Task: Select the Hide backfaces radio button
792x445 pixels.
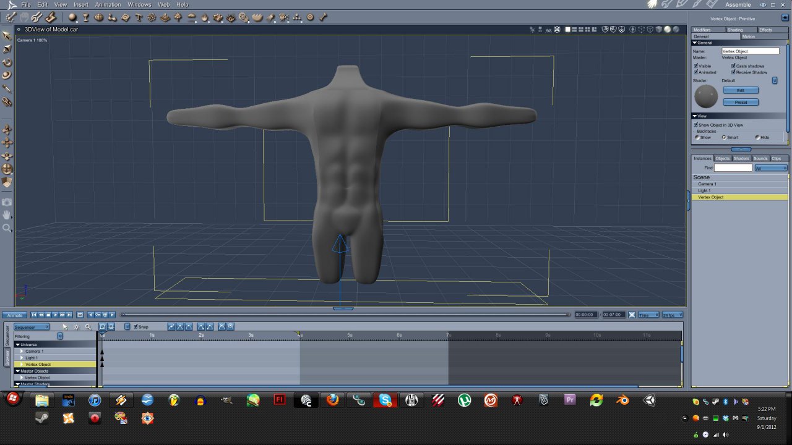Action: (757, 137)
